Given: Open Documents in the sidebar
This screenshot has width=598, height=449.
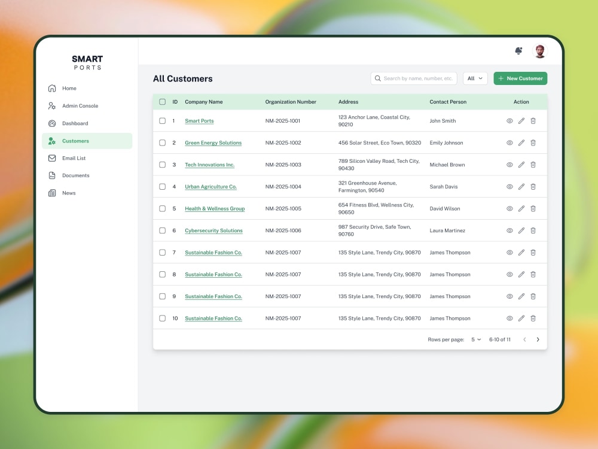Looking at the screenshot, I should (87, 175).
